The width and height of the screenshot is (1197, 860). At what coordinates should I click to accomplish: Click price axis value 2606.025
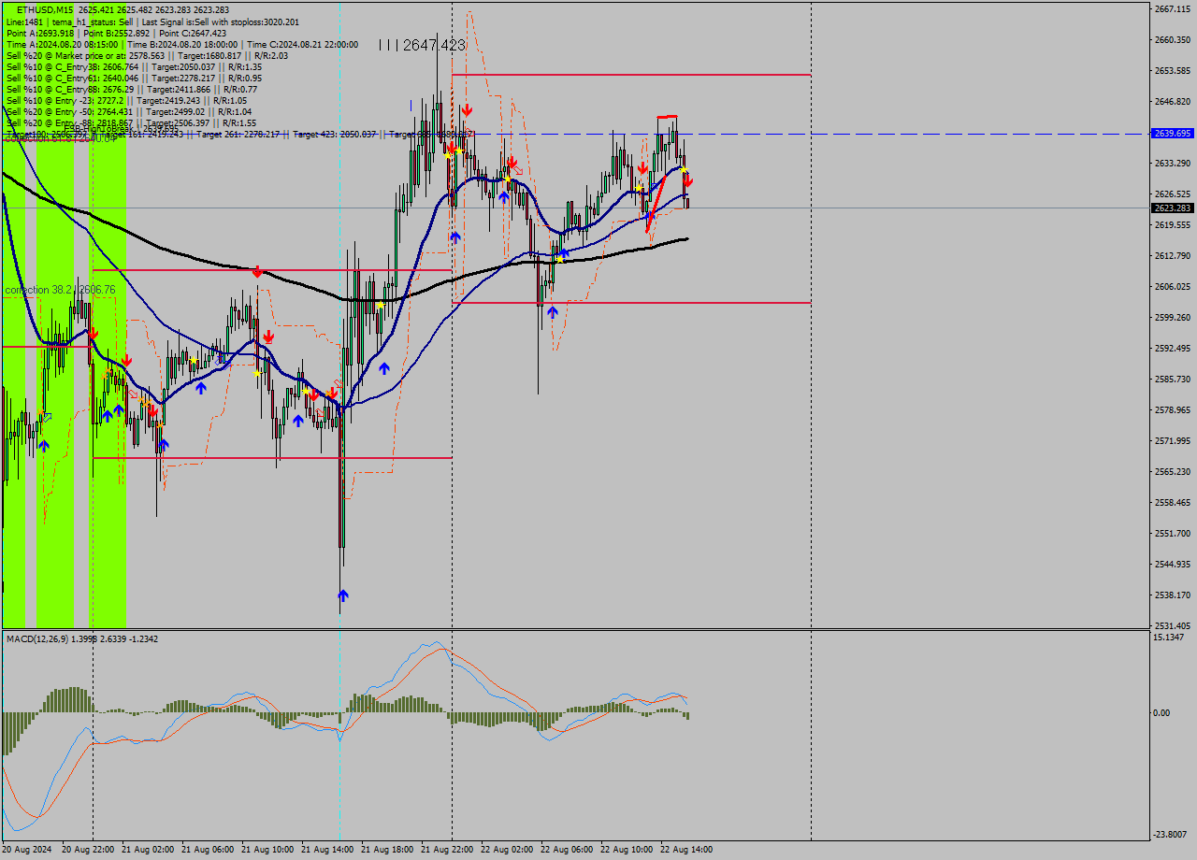pyautogui.click(x=1172, y=287)
